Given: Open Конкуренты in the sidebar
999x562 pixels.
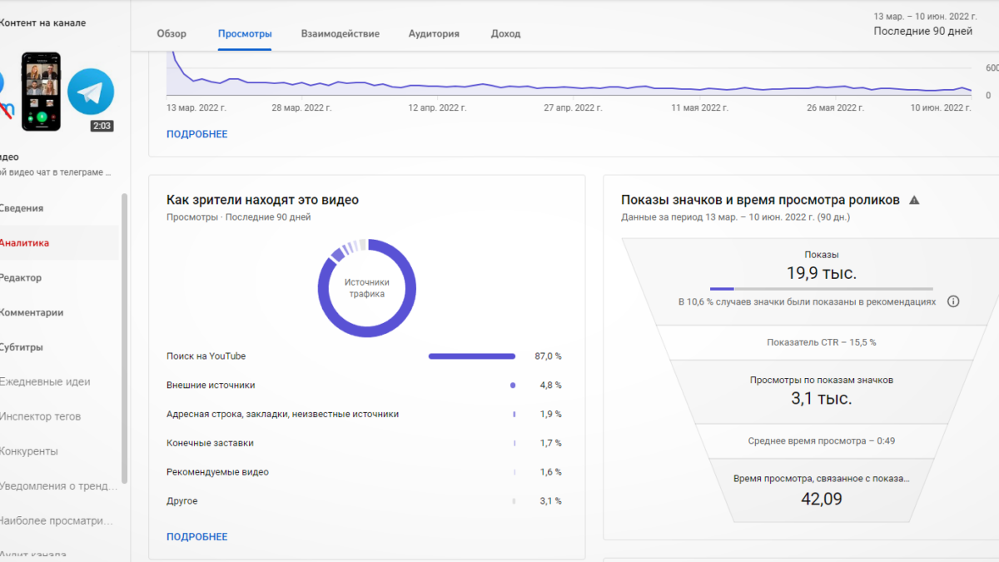Looking at the screenshot, I should pyautogui.click(x=29, y=451).
